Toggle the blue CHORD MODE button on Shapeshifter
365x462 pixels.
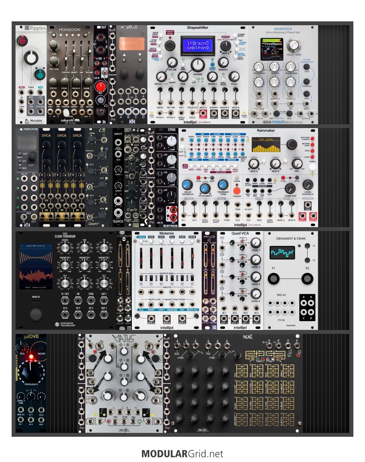pos(213,64)
